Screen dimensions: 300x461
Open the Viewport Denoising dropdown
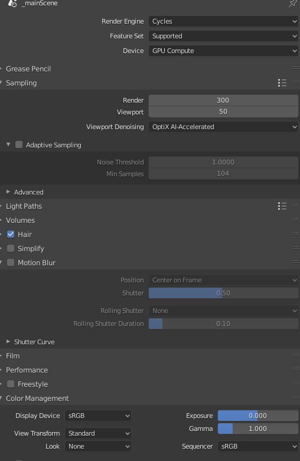click(223, 127)
